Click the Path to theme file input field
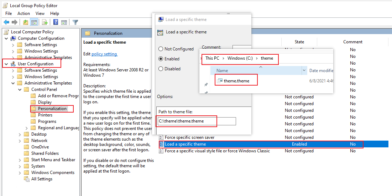This screenshot has width=392, height=196. point(197,121)
